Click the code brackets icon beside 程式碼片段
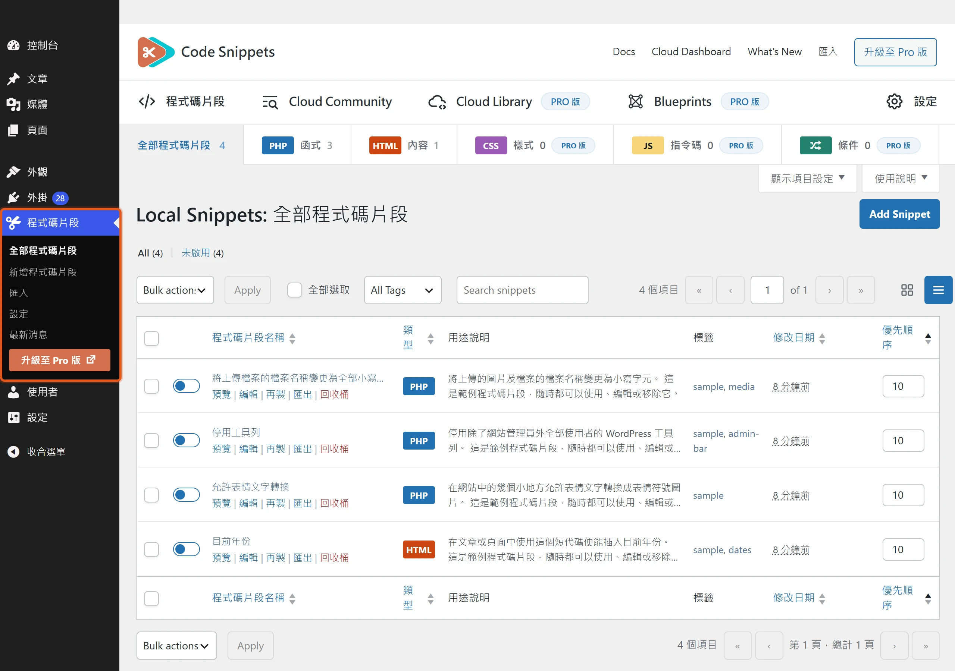 (147, 101)
